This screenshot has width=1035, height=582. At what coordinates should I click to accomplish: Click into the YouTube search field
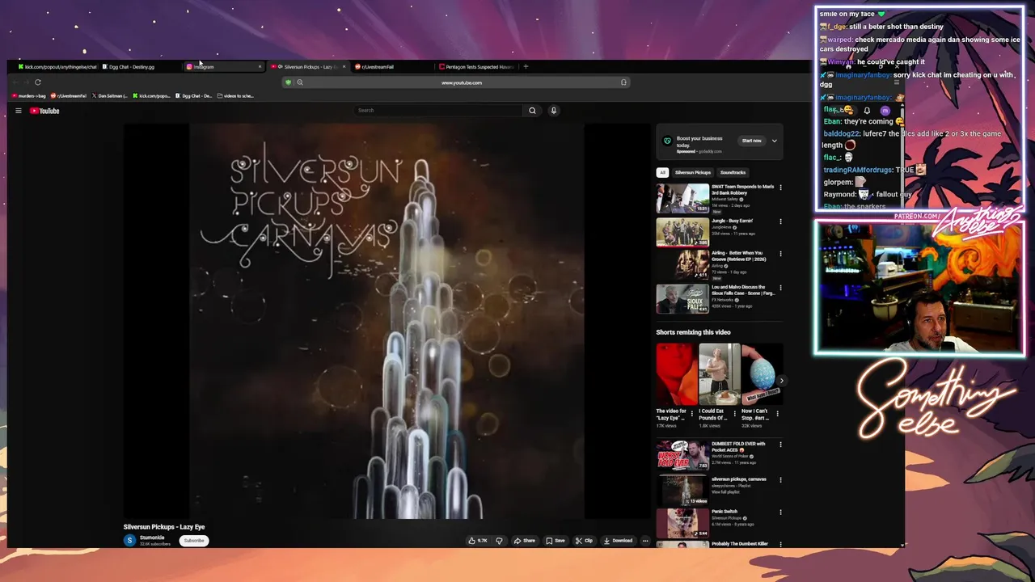point(439,110)
